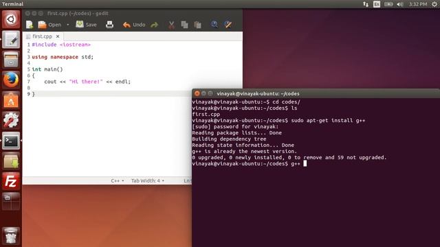Switch to the Text Editor launcher icon

11,40
